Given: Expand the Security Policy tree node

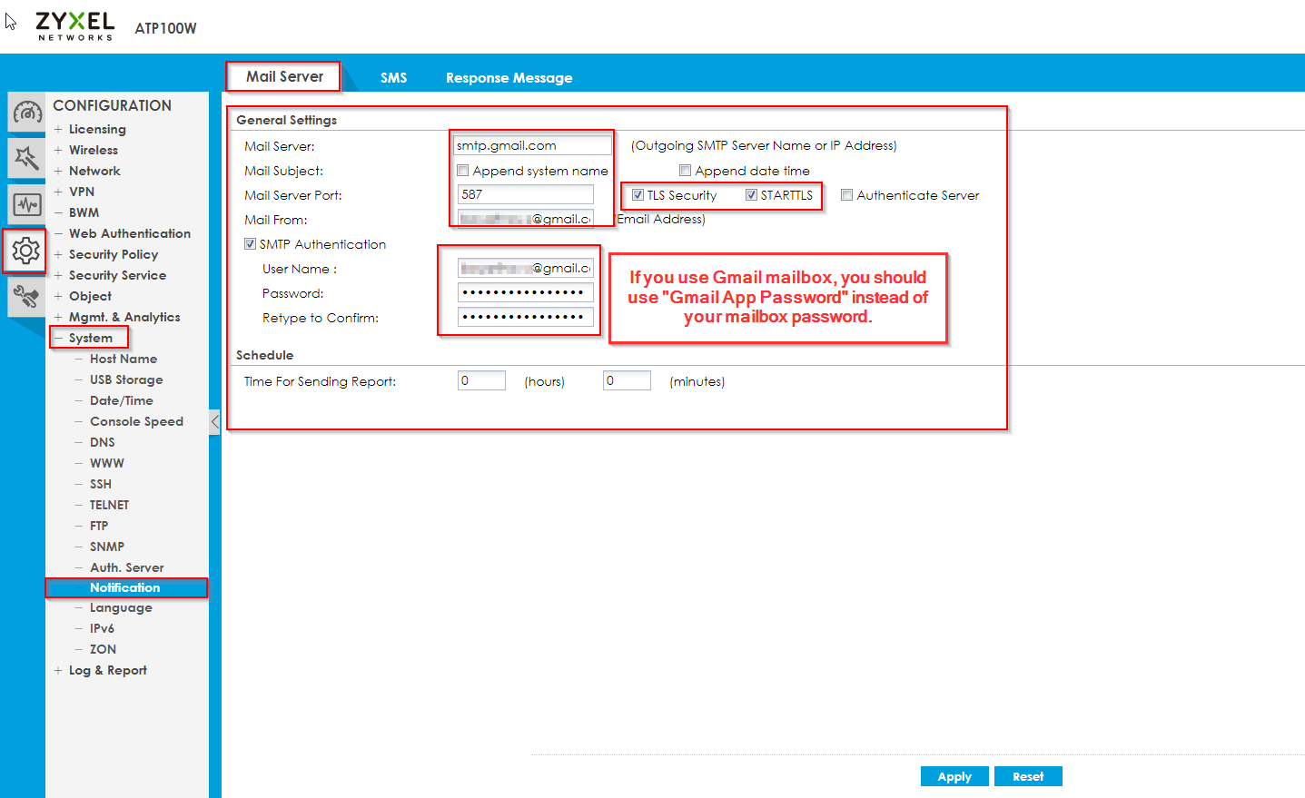Looking at the screenshot, I should pyautogui.click(x=58, y=254).
